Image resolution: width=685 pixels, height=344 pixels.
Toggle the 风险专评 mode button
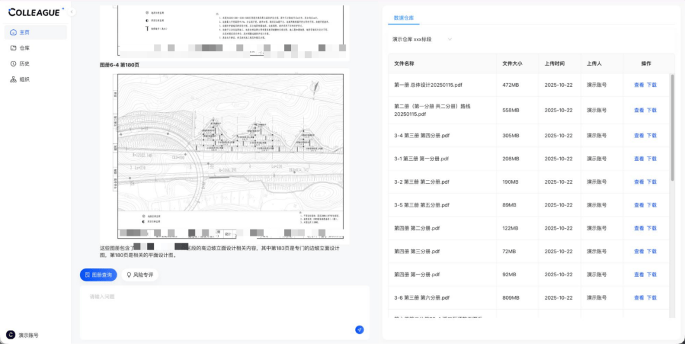pos(139,275)
